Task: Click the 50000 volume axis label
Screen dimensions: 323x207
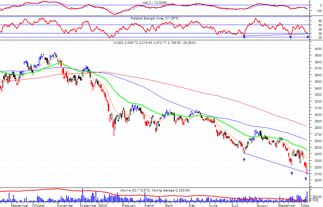Action: click(x=317, y=197)
